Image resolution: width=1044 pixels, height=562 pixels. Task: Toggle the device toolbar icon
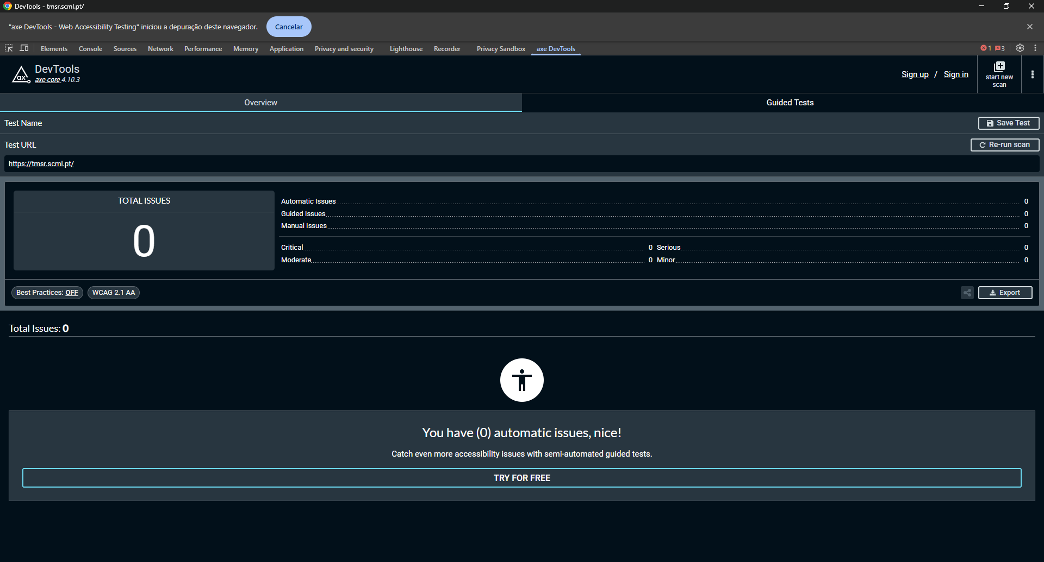pyautogui.click(x=24, y=48)
